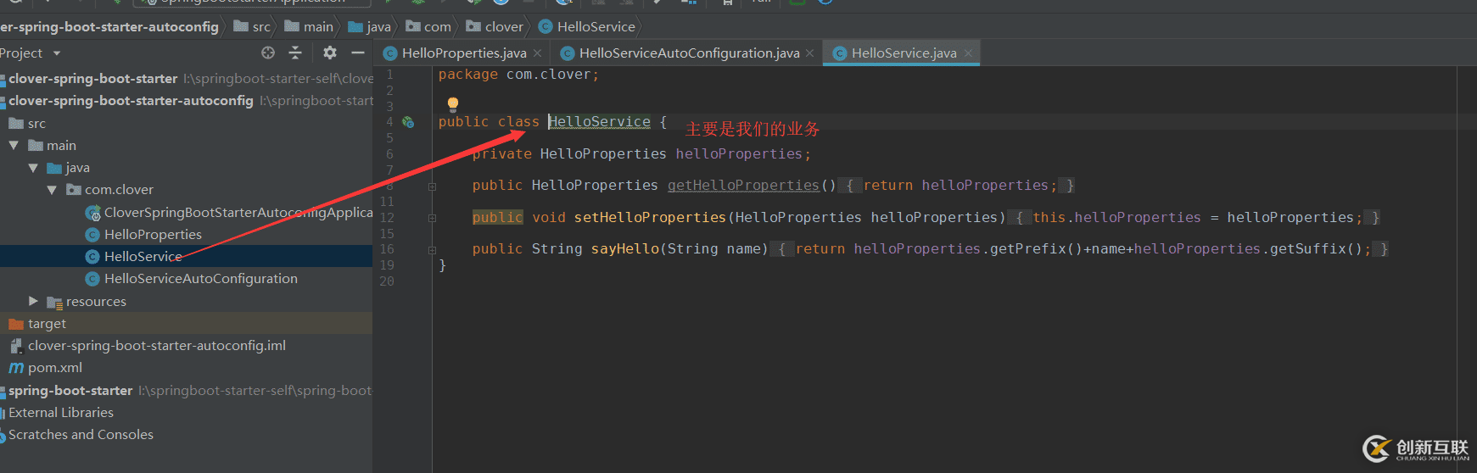Expand the resources folder
The image size is (1477, 473).
[x=34, y=301]
